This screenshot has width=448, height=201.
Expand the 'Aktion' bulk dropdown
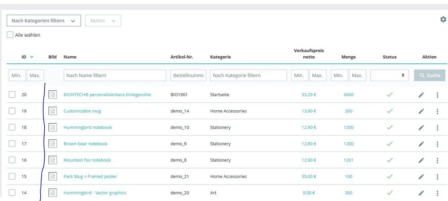coord(103,21)
